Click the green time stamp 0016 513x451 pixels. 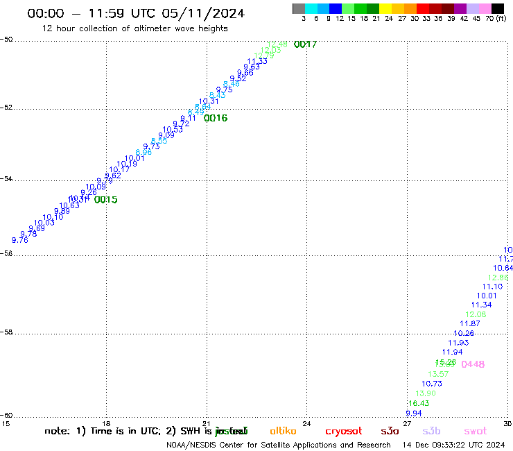216,118
